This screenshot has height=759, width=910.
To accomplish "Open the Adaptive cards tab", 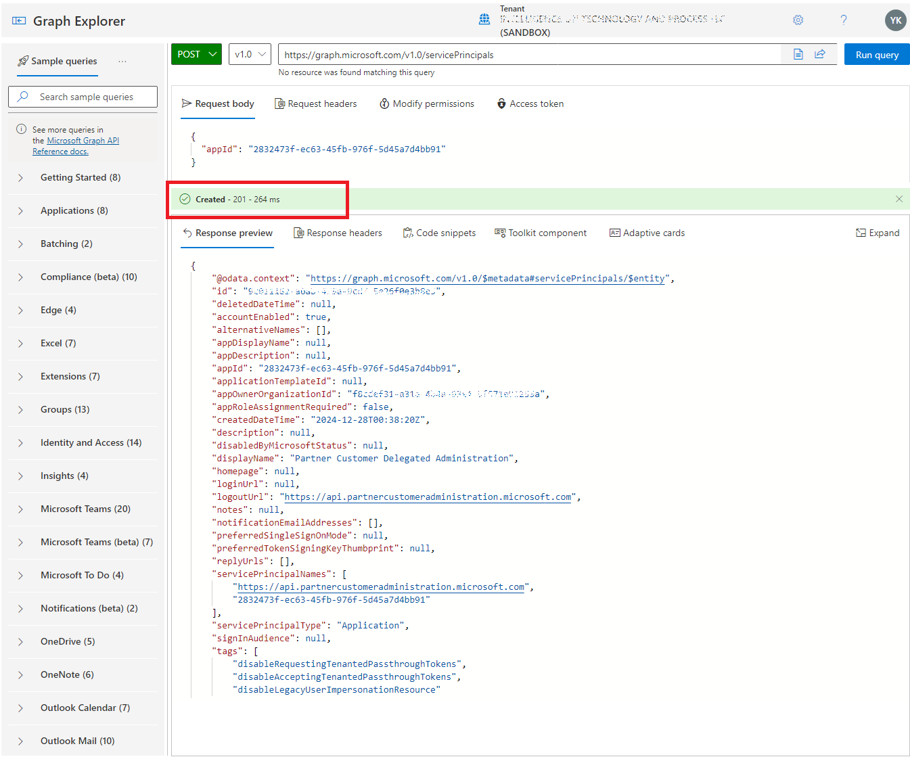I will point(647,233).
